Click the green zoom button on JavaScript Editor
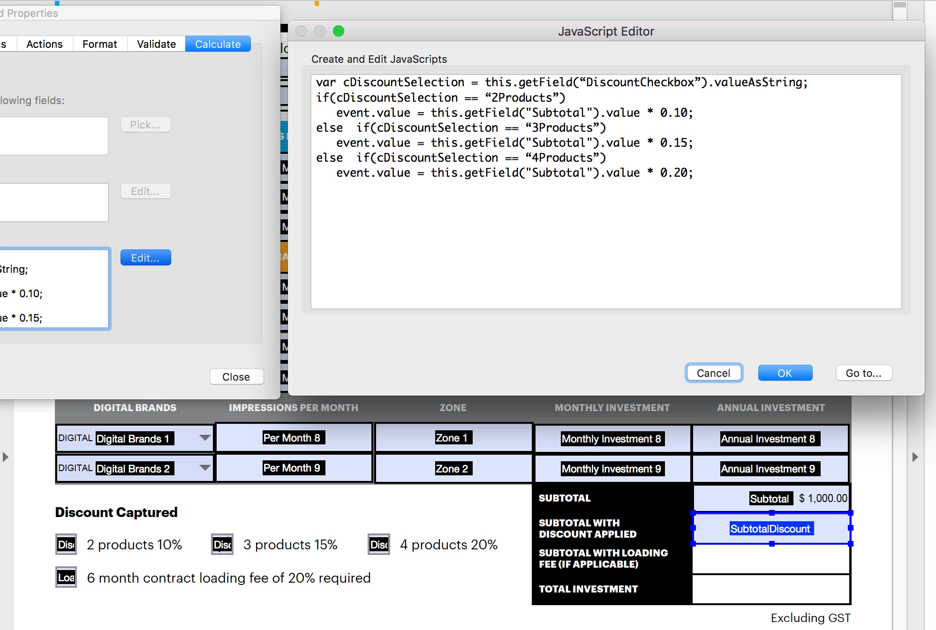This screenshot has width=936, height=630. coord(338,31)
